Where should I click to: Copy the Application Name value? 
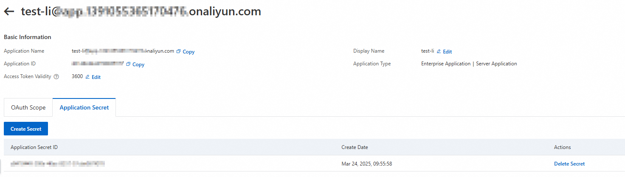pos(189,52)
